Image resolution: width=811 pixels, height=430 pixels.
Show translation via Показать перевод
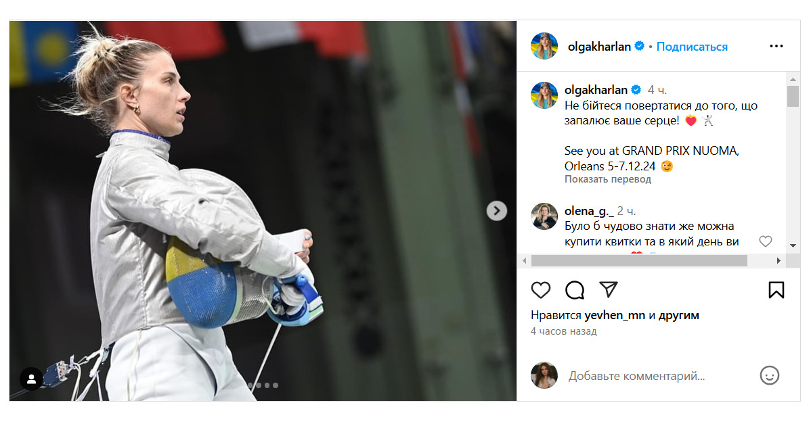click(608, 179)
